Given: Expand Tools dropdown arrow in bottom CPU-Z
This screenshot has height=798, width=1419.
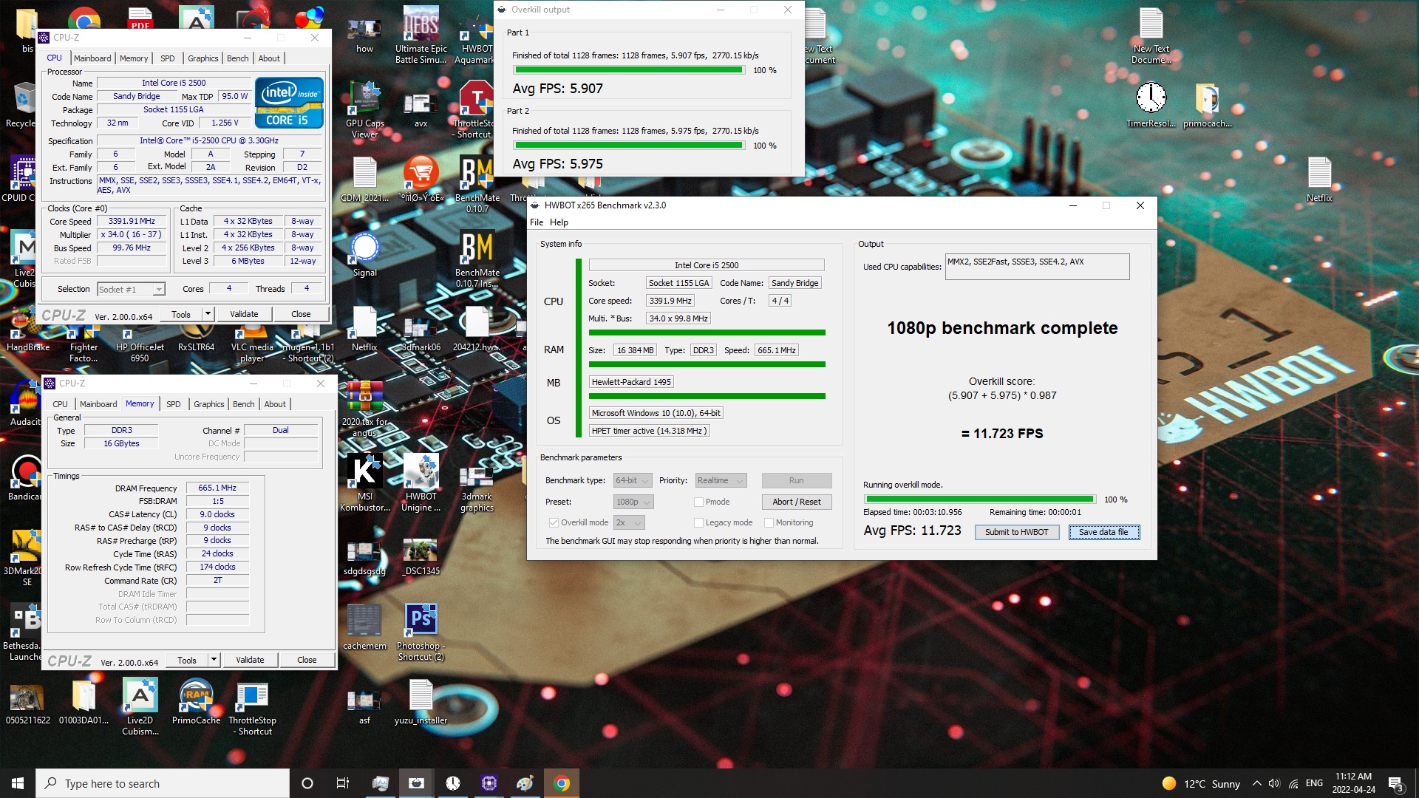Looking at the screenshot, I should (x=214, y=660).
